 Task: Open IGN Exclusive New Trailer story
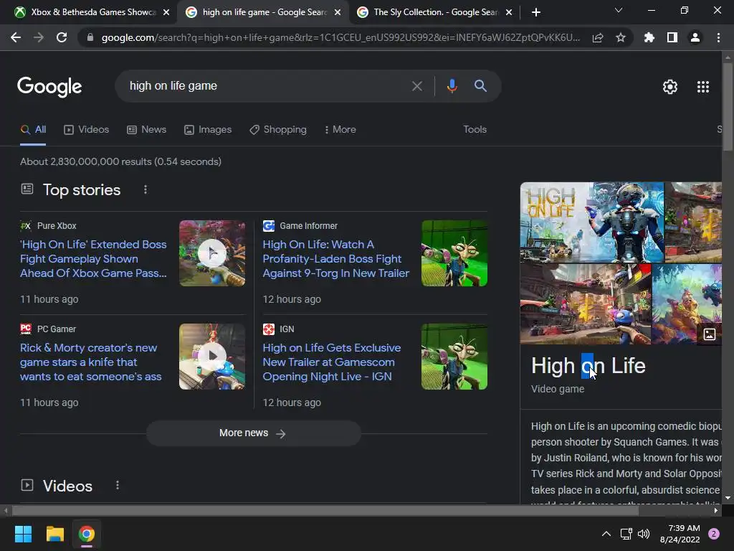pos(331,362)
